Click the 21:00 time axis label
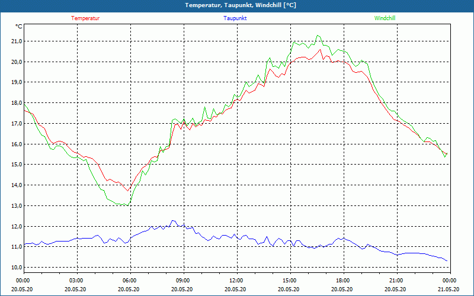The image size is (474, 296). (x=397, y=281)
